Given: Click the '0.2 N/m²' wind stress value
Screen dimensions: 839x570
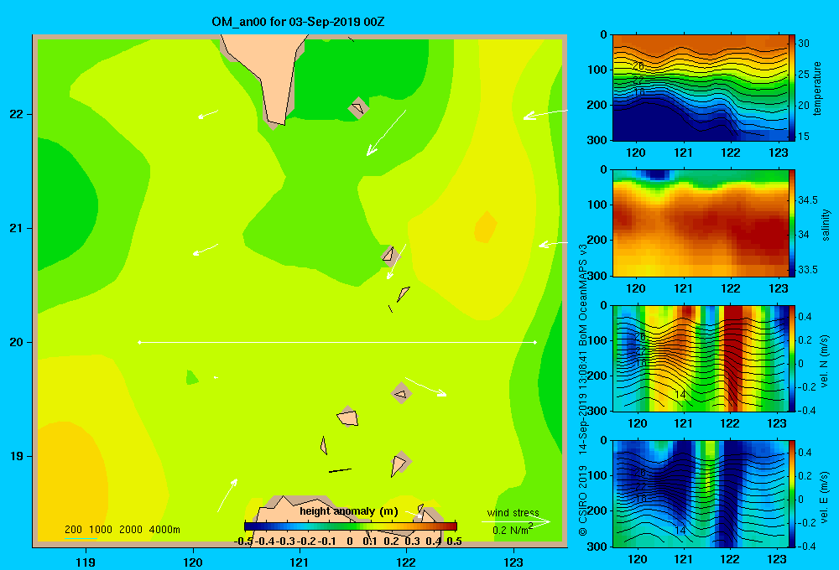Looking at the screenshot, I should pos(512,530).
